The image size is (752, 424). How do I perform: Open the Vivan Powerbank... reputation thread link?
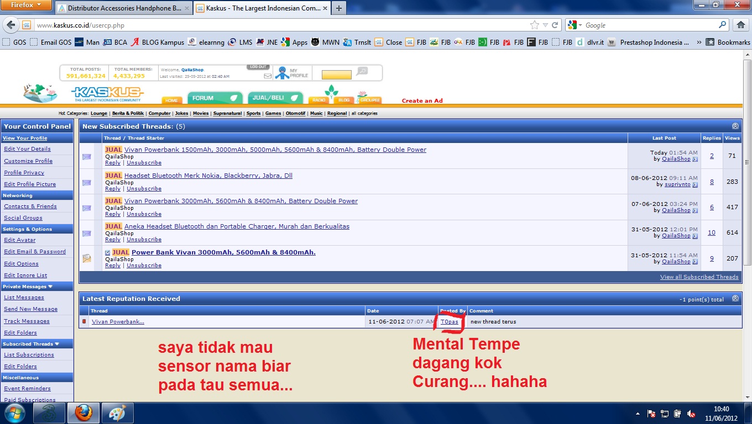(118, 321)
